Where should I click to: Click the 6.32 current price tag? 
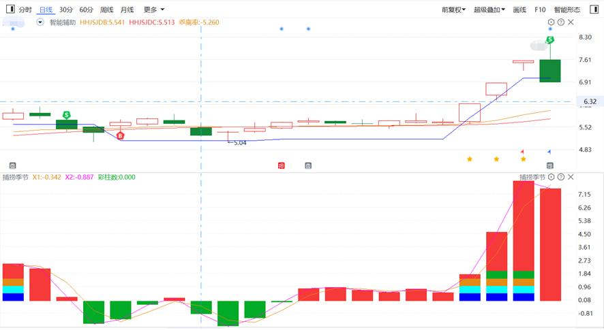tap(590, 101)
